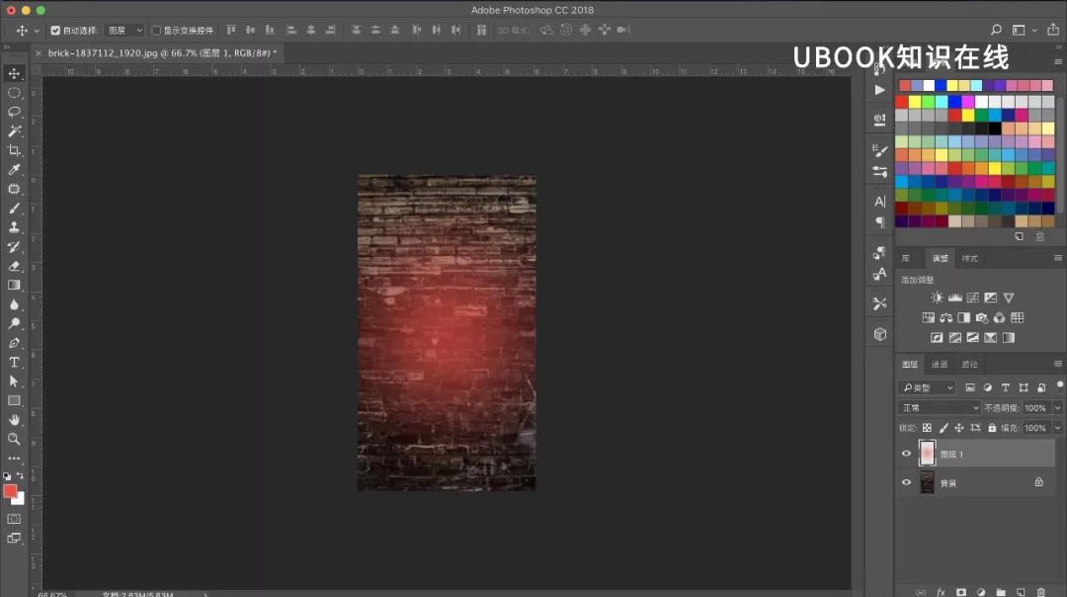Toggle lock transparent pixels
The width and height of the screenshot is (1067, 597).
click(927, 428)
